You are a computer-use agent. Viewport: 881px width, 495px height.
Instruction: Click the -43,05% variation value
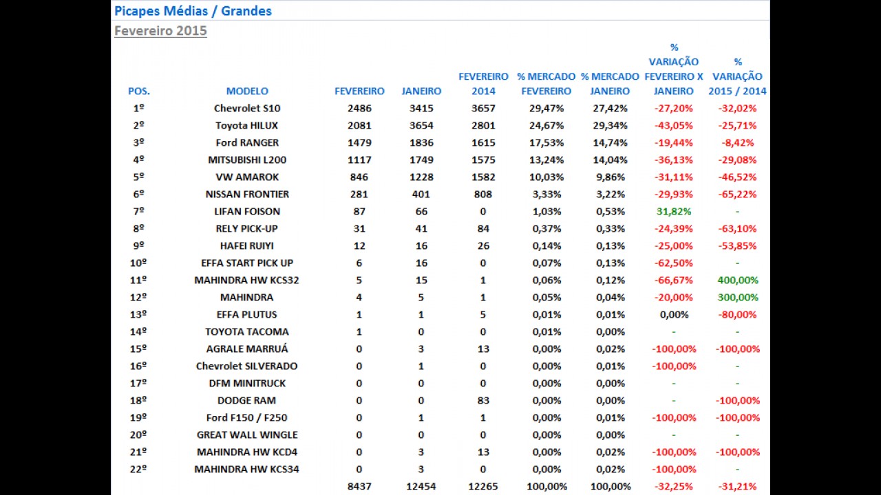pos(674,125)
